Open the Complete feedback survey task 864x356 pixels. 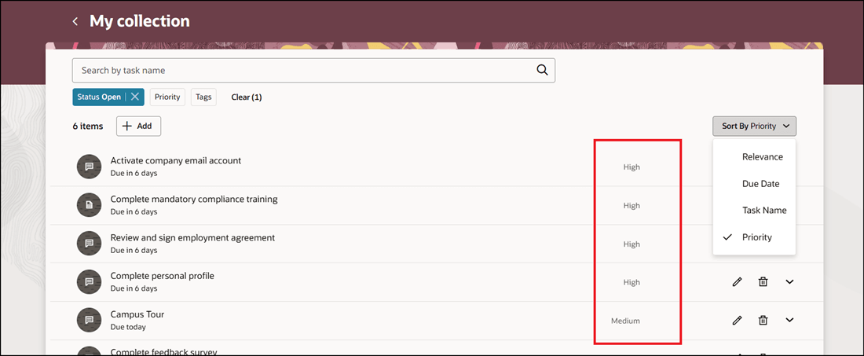[163, 351]
